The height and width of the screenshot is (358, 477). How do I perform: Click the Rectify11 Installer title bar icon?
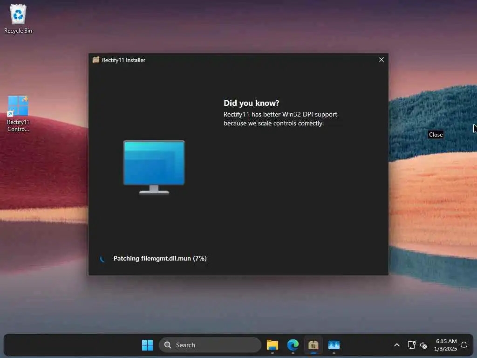(x=96, y=60)
